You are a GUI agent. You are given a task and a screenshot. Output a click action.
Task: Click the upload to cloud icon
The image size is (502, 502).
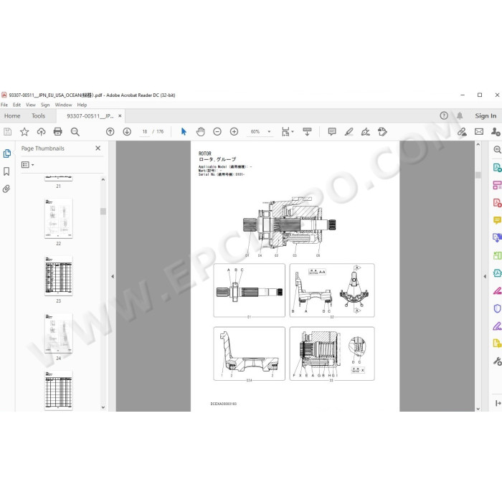(42, 131)
